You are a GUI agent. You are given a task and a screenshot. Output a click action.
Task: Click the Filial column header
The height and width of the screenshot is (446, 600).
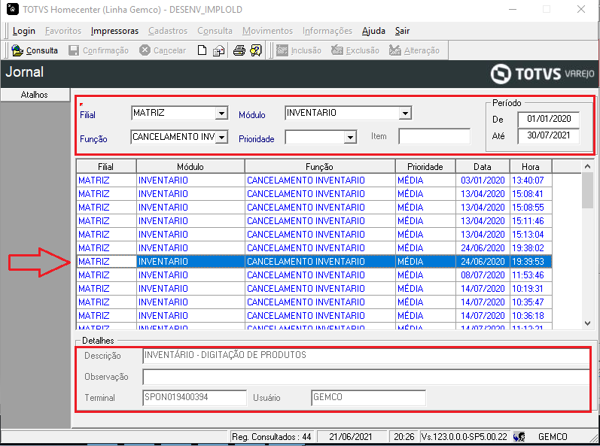point(106,167)
